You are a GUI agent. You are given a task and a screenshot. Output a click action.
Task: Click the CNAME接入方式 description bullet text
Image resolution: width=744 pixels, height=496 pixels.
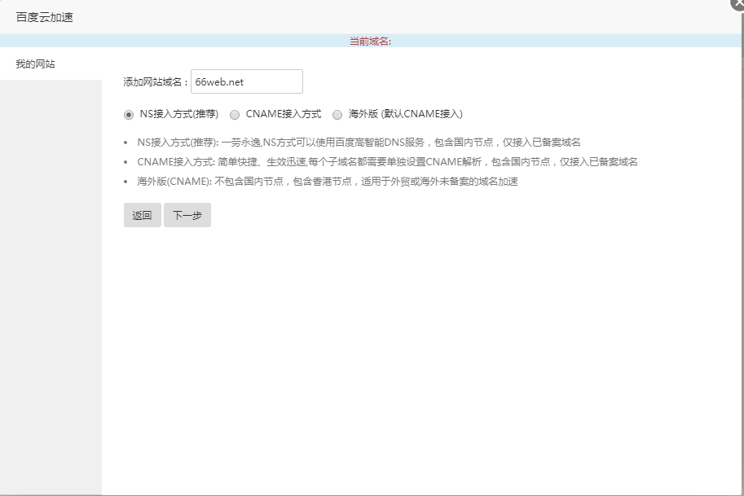[x=387, y=162]
